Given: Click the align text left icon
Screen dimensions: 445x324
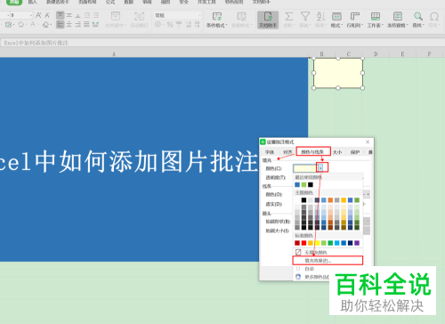Looking at the screenshot, I should point(61,24).
